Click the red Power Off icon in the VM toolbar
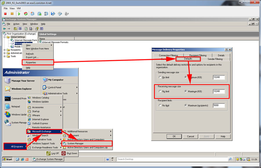261x168 pixels. [5, 14]
